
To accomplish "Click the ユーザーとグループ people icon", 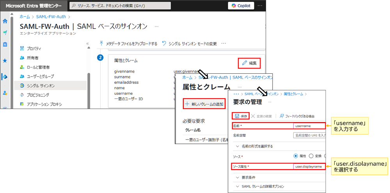I will pos(22,76).
